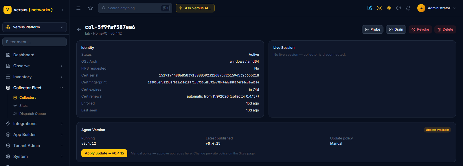Expand the Integrations menu chevron
Screen dimensions: 463x166
[62, 124]
